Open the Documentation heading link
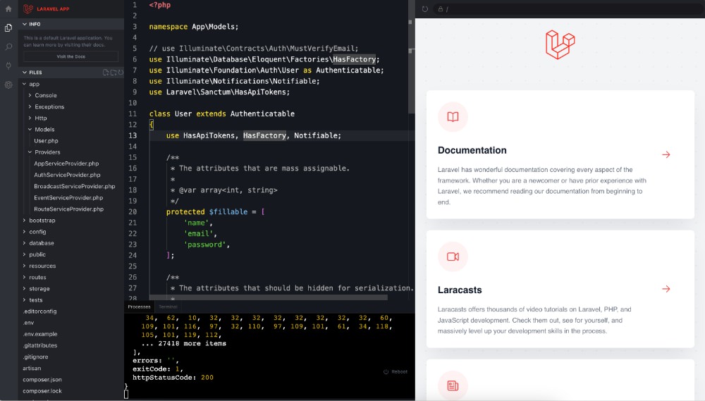 (x=472, y=151)
